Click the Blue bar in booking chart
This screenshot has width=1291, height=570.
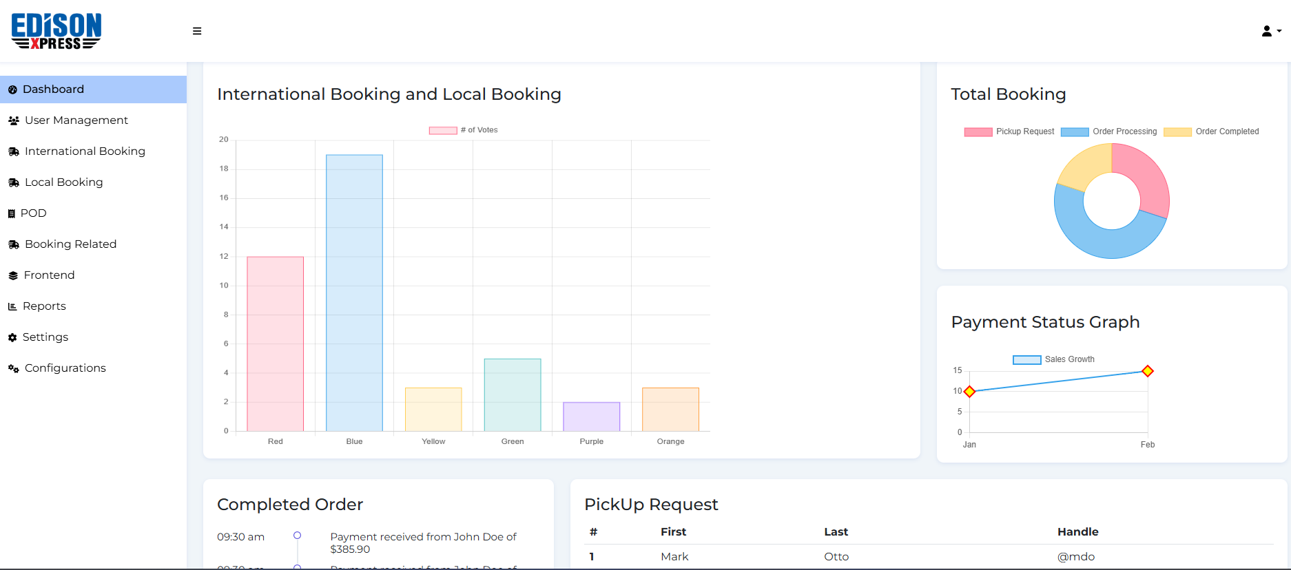(x=354, y=293)
